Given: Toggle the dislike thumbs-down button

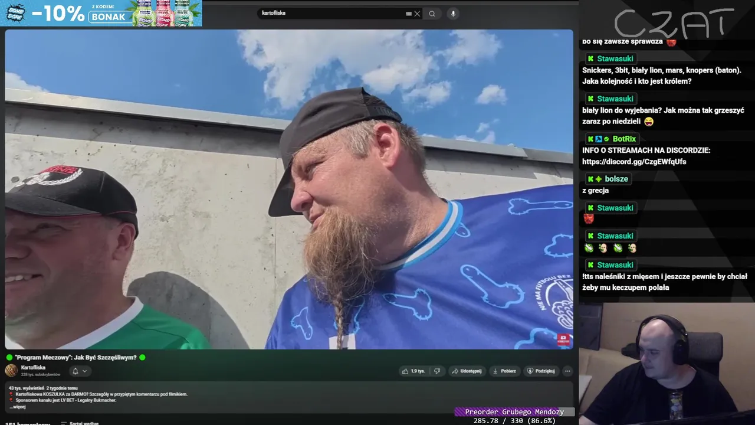Looking at the screenshot, I should click(437, 371).
